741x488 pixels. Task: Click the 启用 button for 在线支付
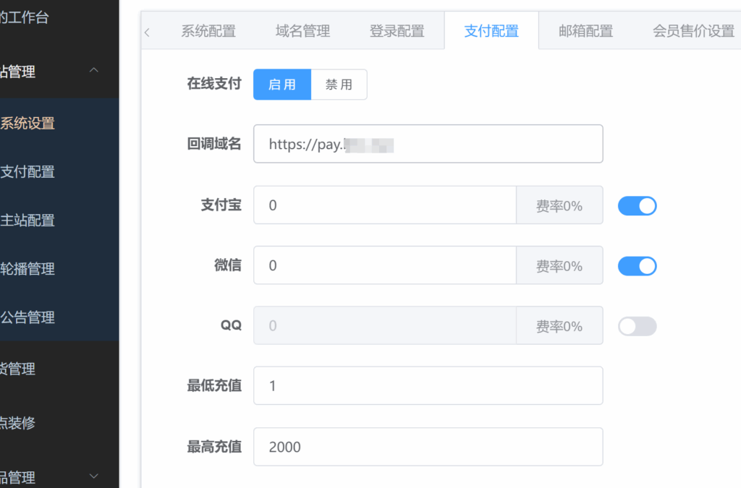click(x=282, y=84)
